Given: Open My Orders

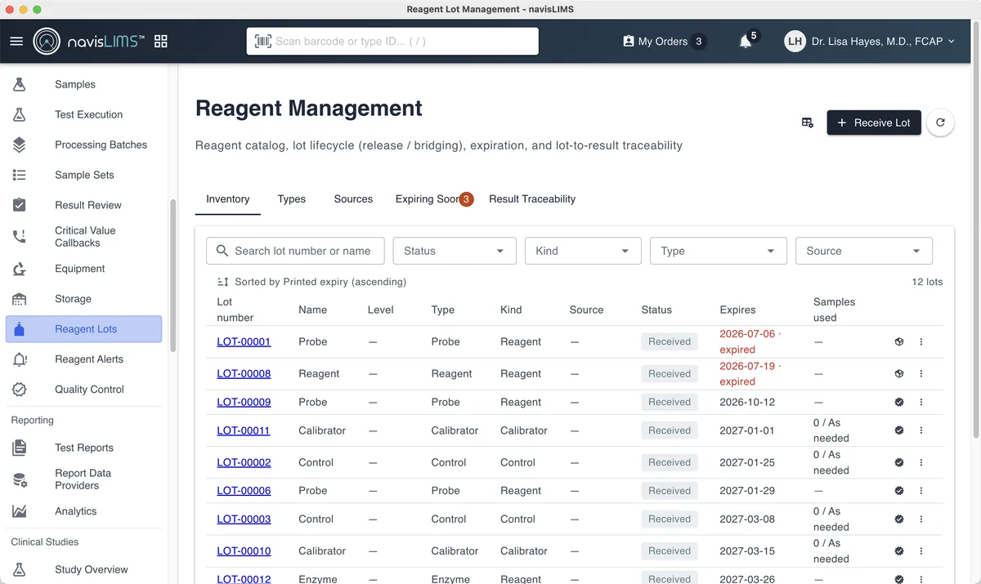Looking at the screenshot, I should (x=665, y=41).
